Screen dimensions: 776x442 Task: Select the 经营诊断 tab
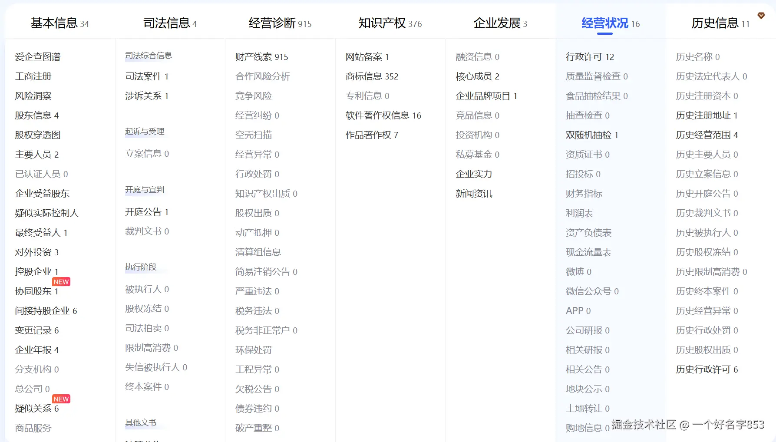click(280, 23)
